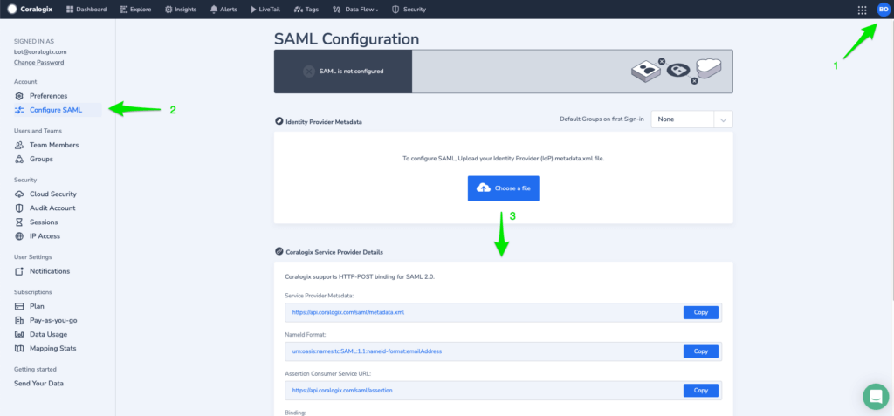Click the Audit Account shield icon
Image resolution: width=894 pixels, height=416 pixels.
point(19,208)
